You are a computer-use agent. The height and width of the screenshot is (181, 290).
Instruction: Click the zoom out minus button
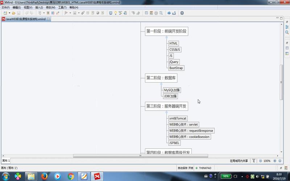tap(261, 161)
